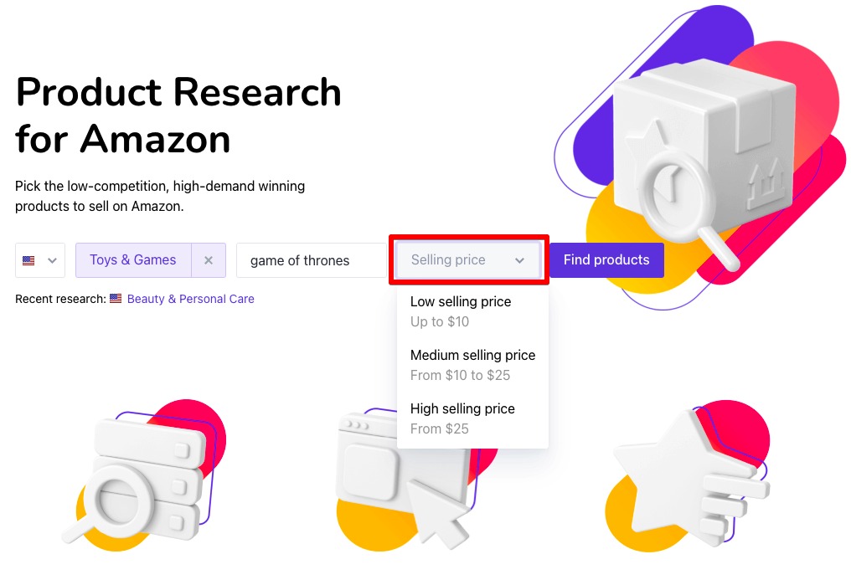The height and width of the screenshot is (585, 851).
Task: Open the country selector chevron
Action: [52, 261]
